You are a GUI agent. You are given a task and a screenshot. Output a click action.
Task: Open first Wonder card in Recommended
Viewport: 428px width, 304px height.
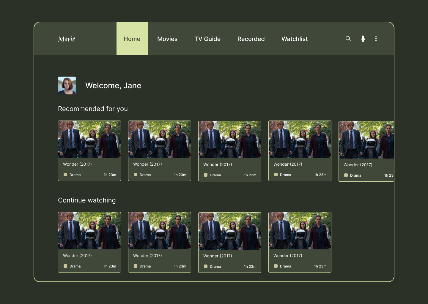tap(89, 151)
